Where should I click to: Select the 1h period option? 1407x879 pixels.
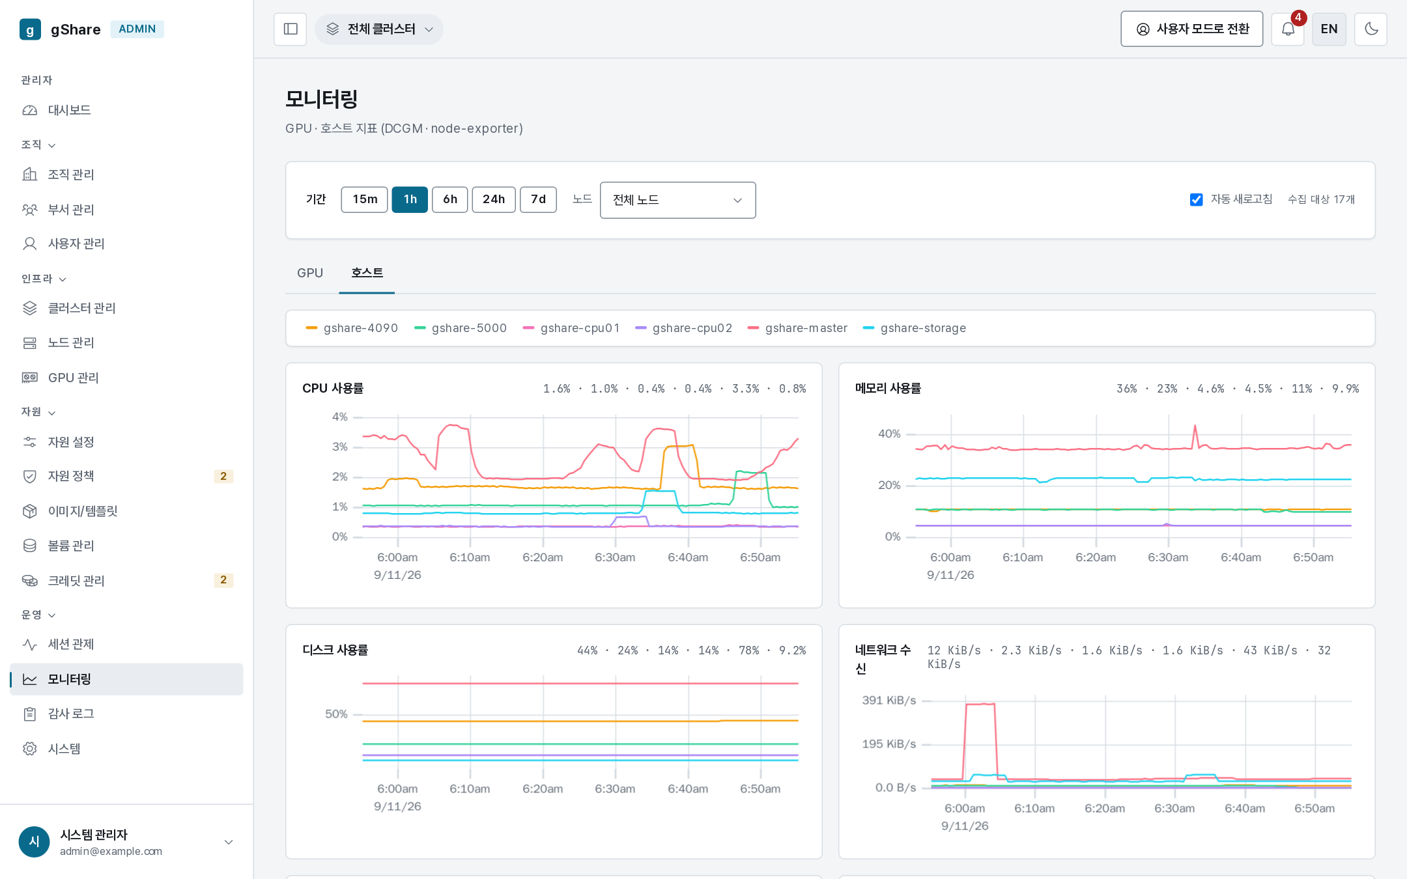[x=410, y=199]
